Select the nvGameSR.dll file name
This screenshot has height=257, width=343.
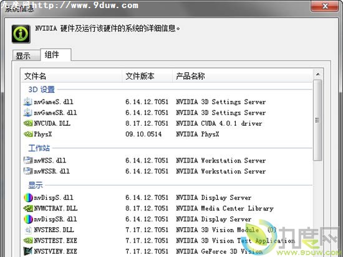(56, 113)
